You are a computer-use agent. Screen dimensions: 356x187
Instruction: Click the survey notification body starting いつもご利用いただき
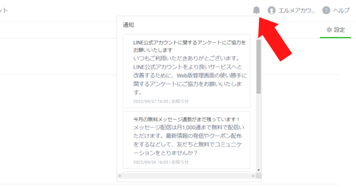click(x=190, y=75)
